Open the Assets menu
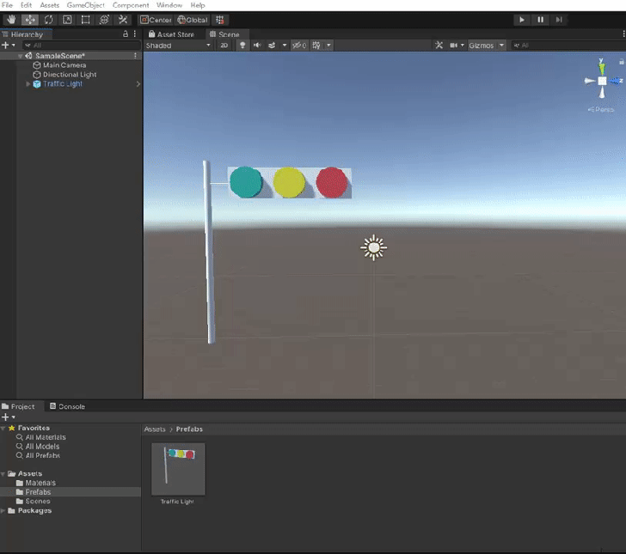 50,5
